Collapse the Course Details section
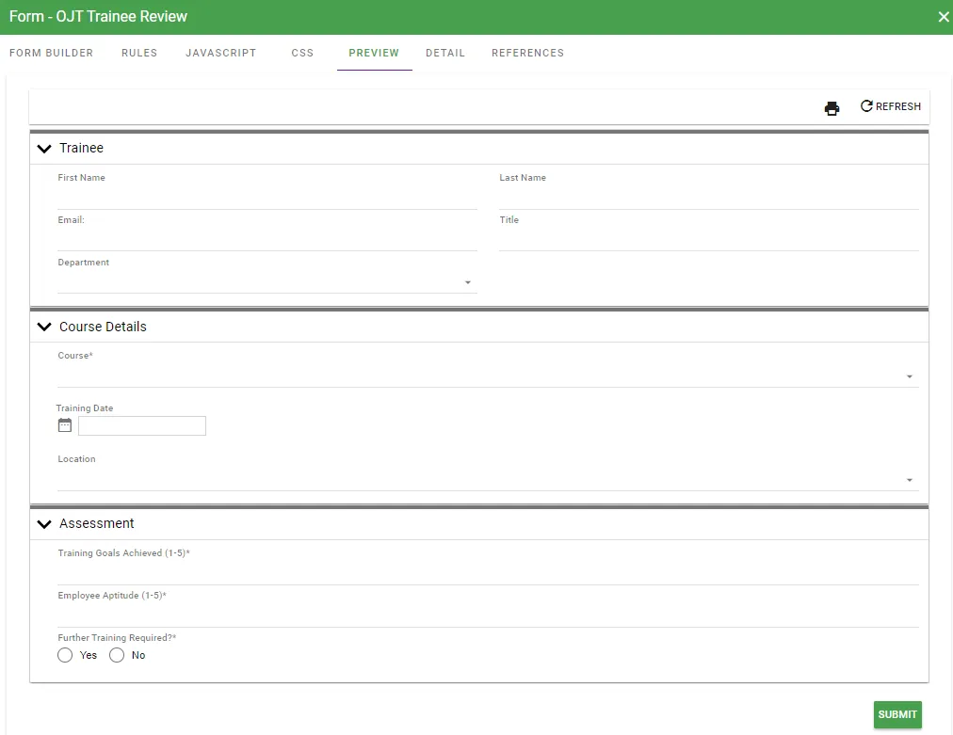 click(43, 328)
